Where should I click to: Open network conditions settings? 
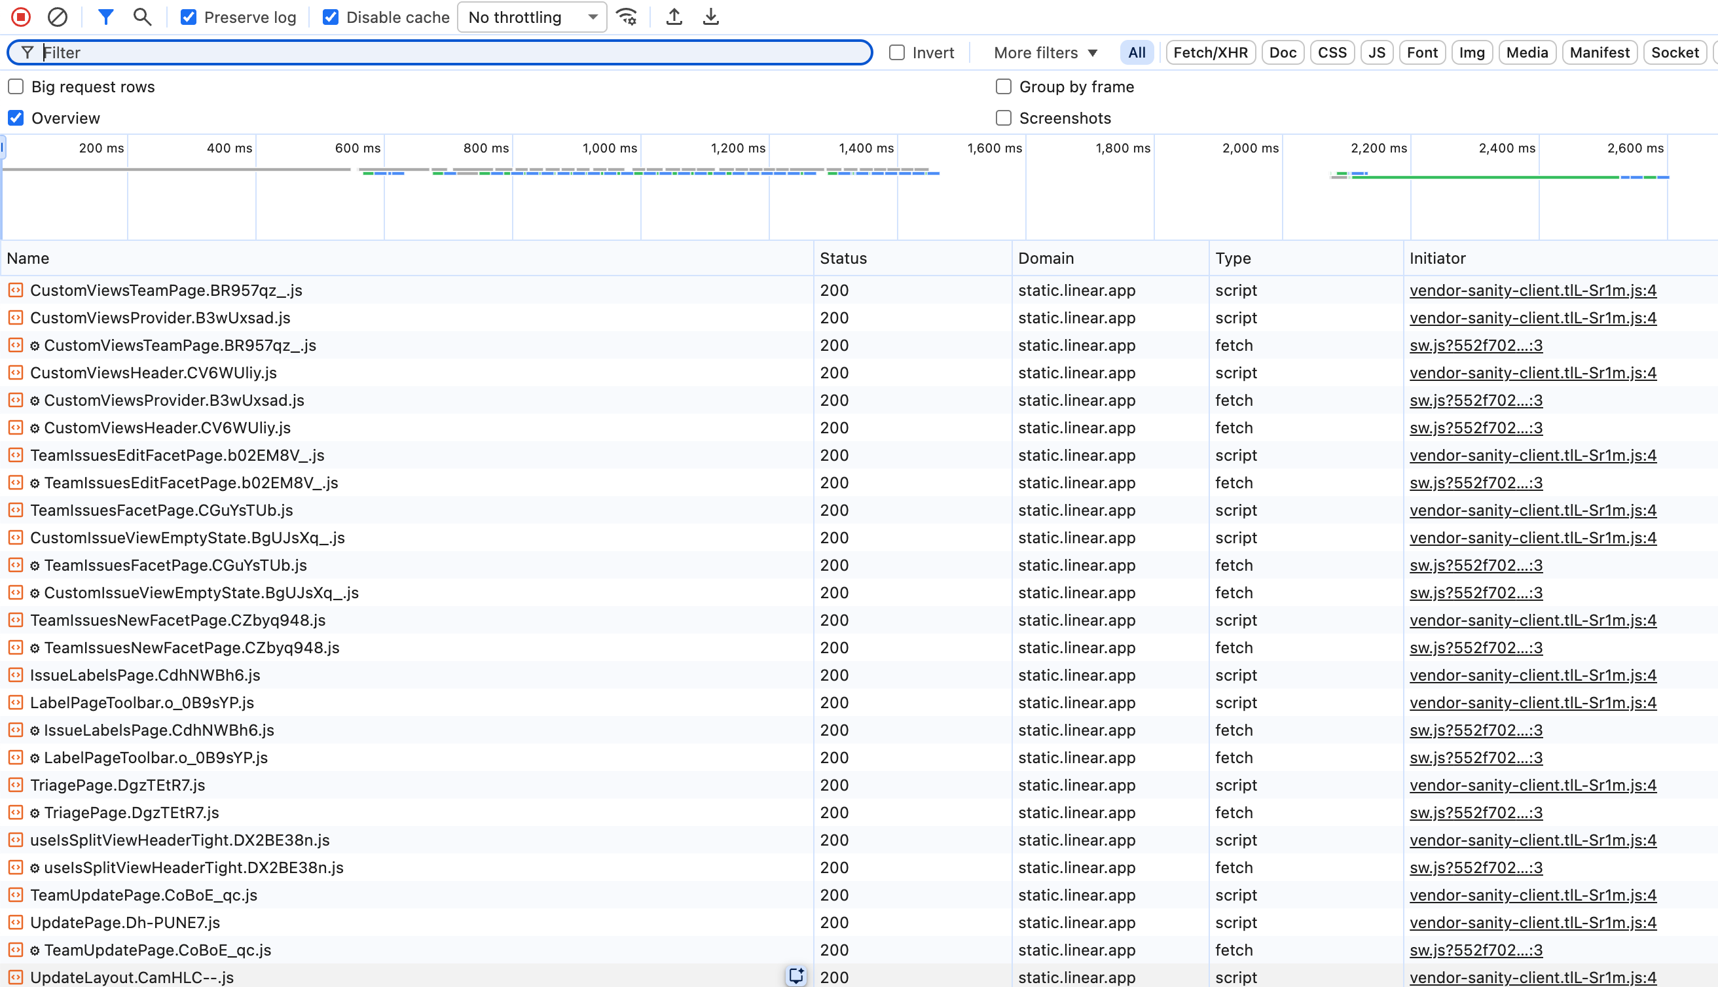[627, 17]
